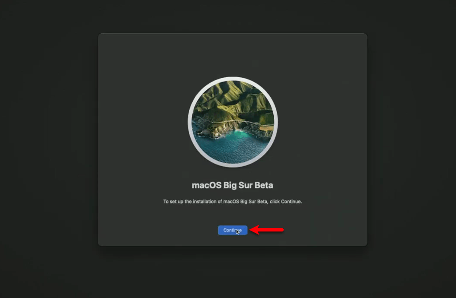Viewport: 456px width, 298px height.
Task: Click the mouse cursor over Continue
Action: click(238, 231)
